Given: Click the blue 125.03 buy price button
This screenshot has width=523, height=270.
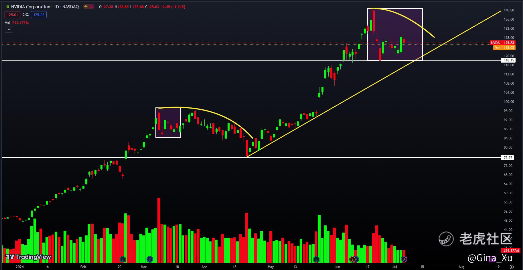Looking at the screenshot, I should pos(39,15).
